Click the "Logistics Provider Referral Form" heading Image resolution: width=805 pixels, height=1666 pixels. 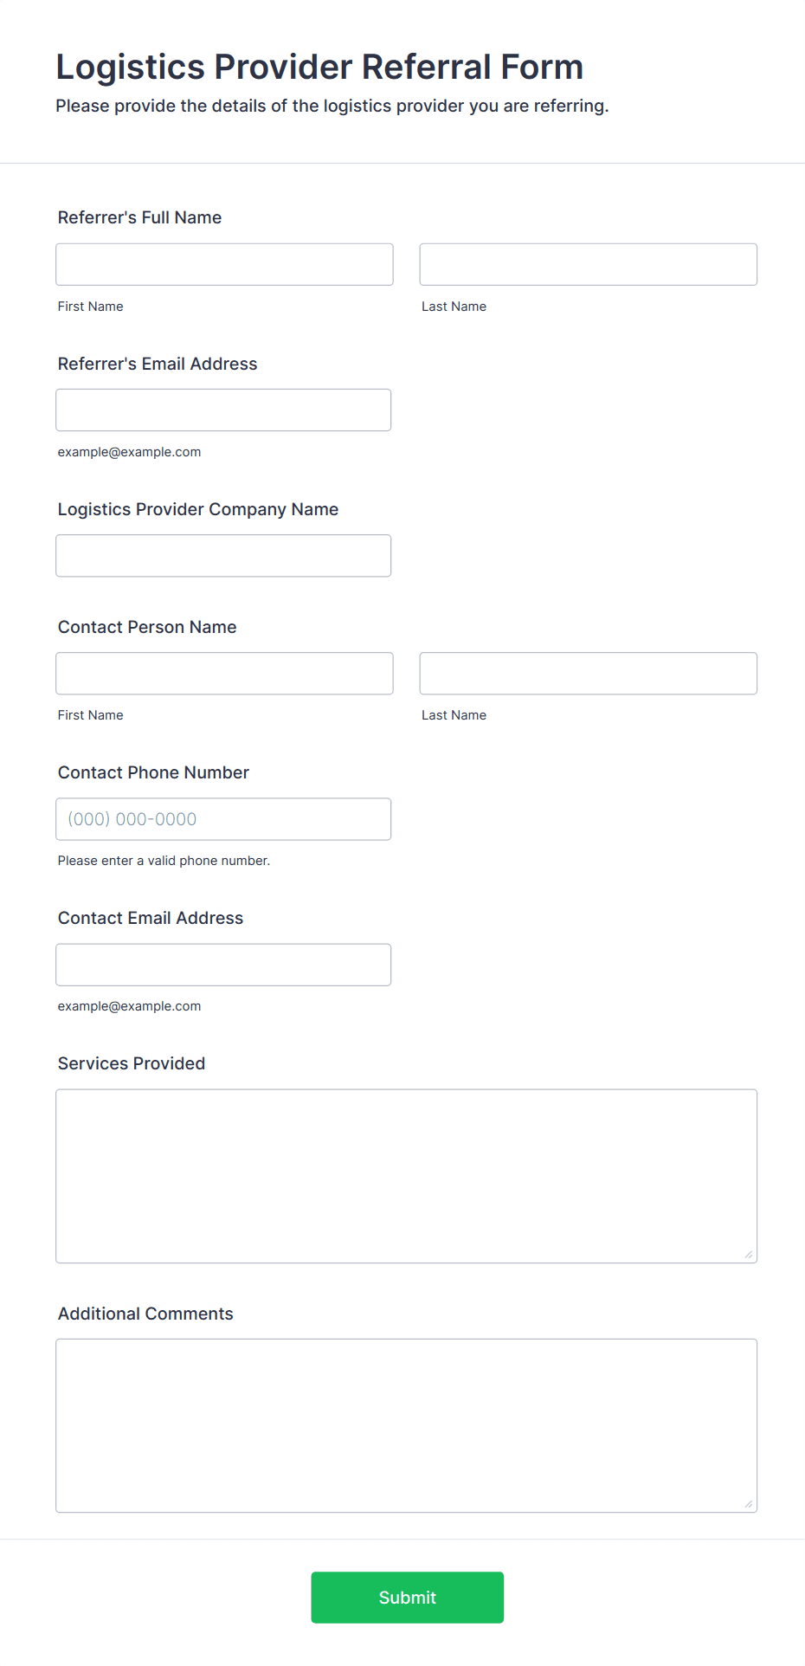319,67
